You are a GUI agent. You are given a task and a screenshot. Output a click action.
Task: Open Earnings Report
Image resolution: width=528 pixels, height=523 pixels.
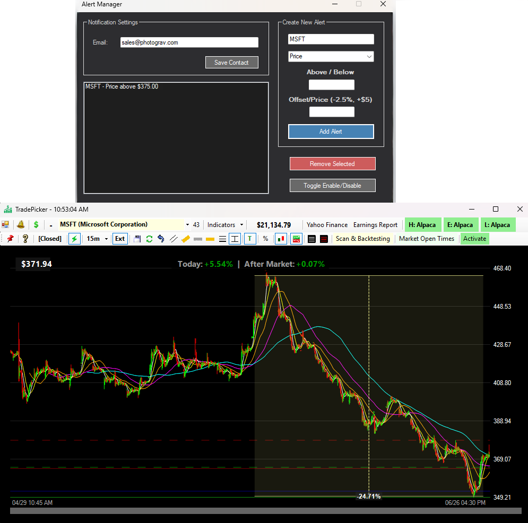pyautogui.click(x=375, y=225)
